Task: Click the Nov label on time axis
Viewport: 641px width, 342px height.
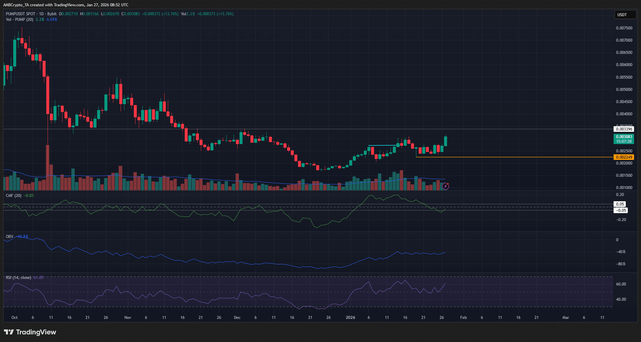Action: 128,318
